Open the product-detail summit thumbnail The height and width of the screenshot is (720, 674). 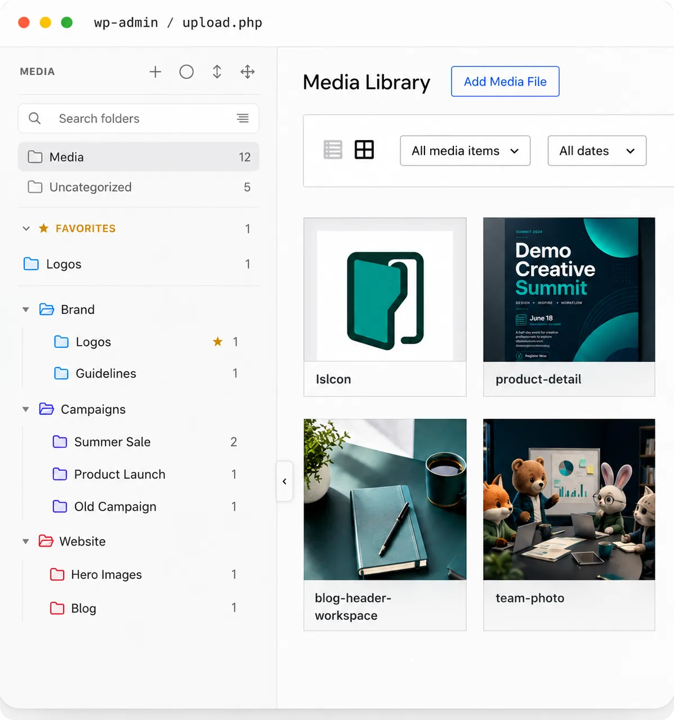569,289
